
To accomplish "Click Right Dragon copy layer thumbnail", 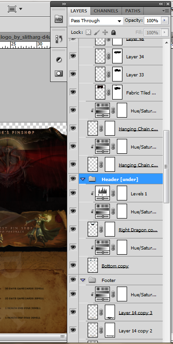I will pos(93,229).
